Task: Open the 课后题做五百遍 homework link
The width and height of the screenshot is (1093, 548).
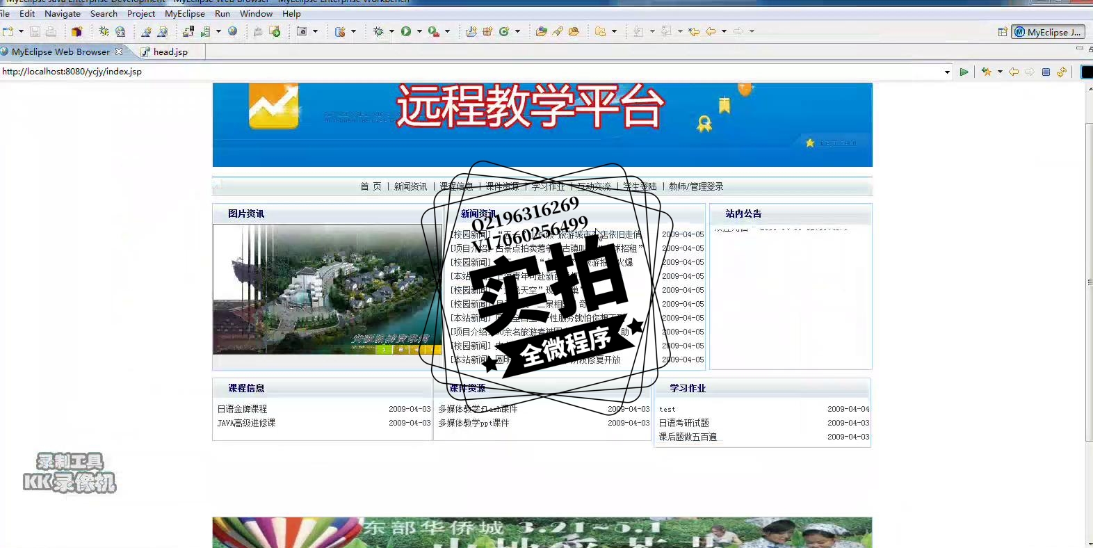Action: (688, 437)
